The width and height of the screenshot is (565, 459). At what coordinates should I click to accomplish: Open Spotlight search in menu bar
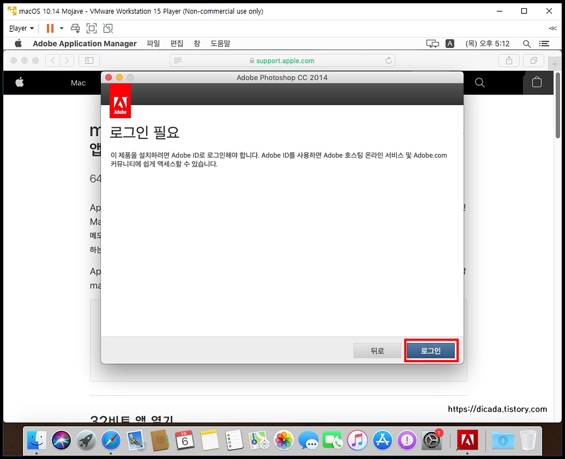point(526,44)
